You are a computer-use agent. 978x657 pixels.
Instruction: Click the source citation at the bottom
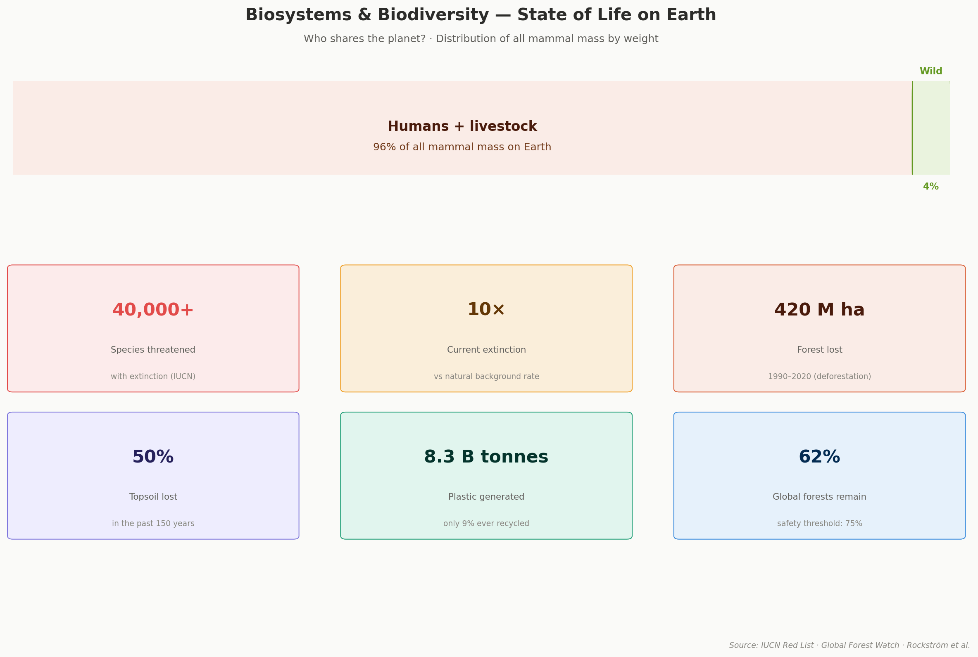point(850,645)
